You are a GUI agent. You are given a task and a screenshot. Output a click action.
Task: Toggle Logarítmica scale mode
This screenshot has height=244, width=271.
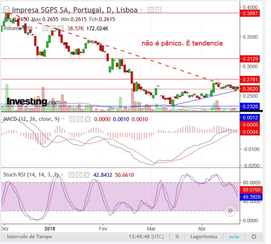(204, 236)
